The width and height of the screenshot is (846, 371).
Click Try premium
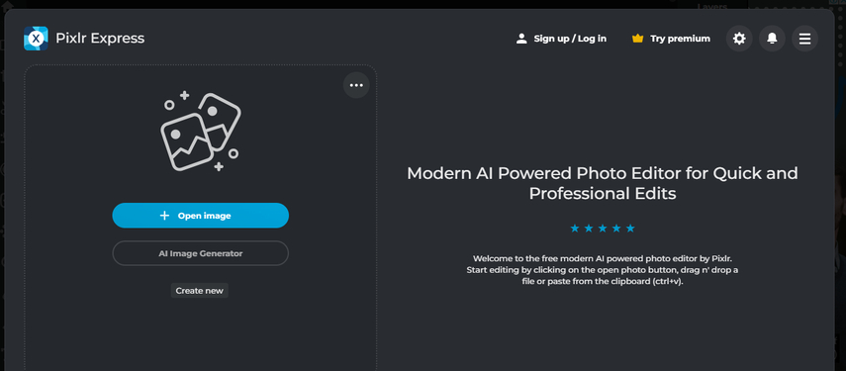671,39
